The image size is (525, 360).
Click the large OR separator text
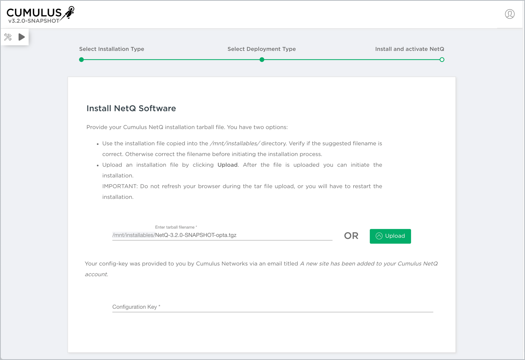[x=351, y=236]
